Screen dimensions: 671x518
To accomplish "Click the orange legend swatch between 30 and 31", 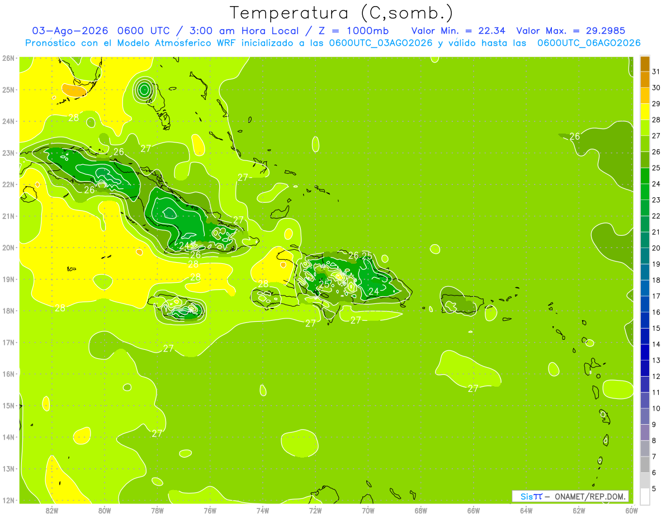I will (645, 79).
